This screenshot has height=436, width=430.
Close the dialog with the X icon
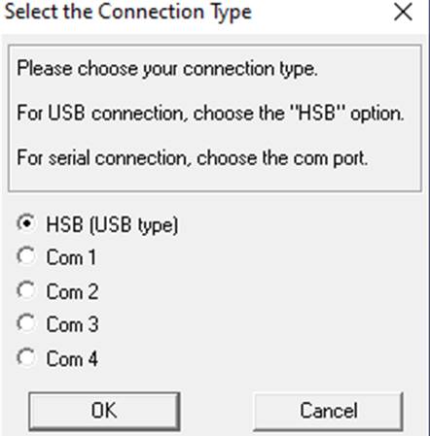click(403, 13)
